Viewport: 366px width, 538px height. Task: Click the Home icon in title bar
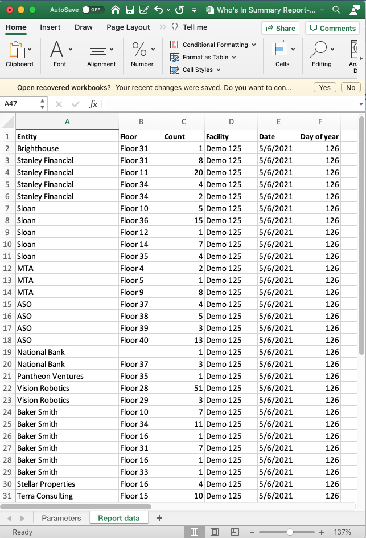point(116,10)
